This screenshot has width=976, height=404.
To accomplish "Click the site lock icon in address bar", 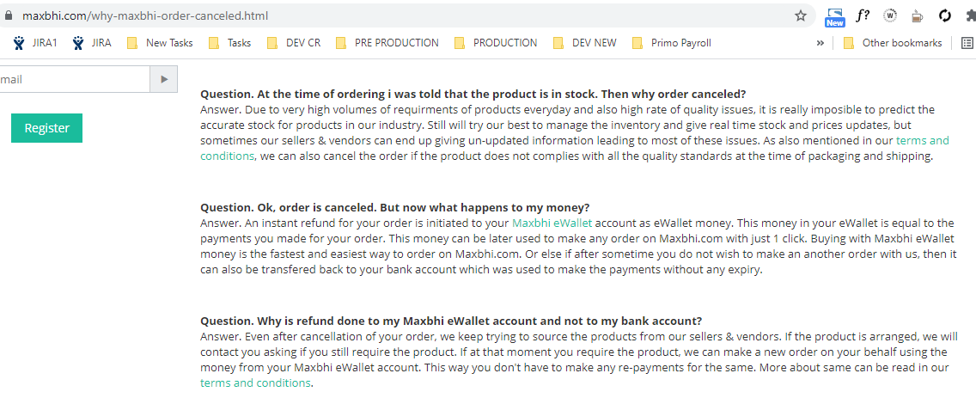I will pyautogui.click(x=9, y=15).
